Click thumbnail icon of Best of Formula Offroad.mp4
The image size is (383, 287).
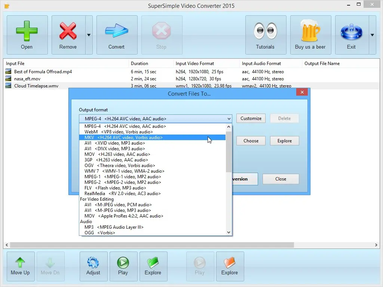click(x=8, y=71)
